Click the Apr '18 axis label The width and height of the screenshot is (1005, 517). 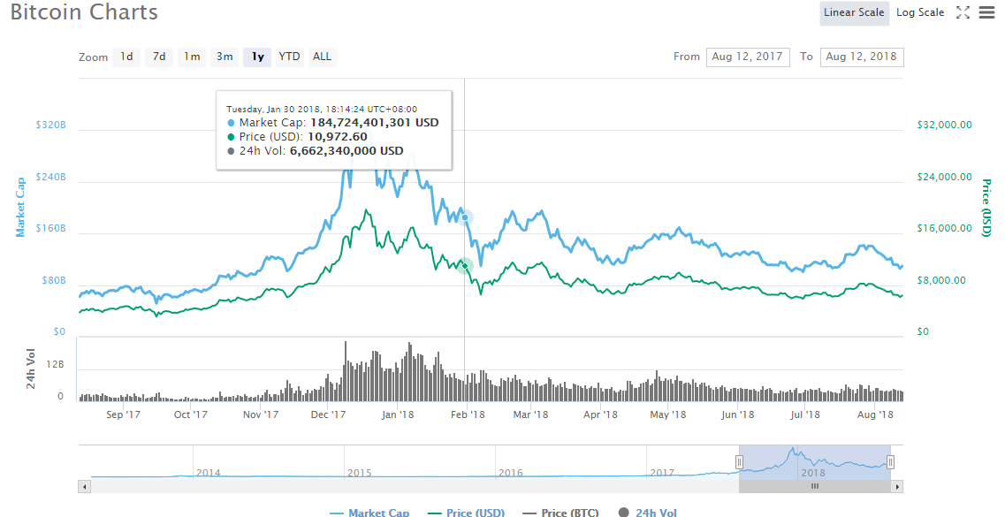[600, 414]
